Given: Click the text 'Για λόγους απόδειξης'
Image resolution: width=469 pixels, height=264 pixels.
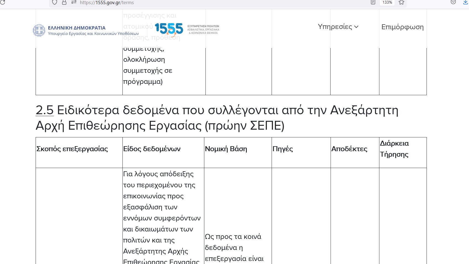Looking at the screenshot, I should (x=158, y=174).
